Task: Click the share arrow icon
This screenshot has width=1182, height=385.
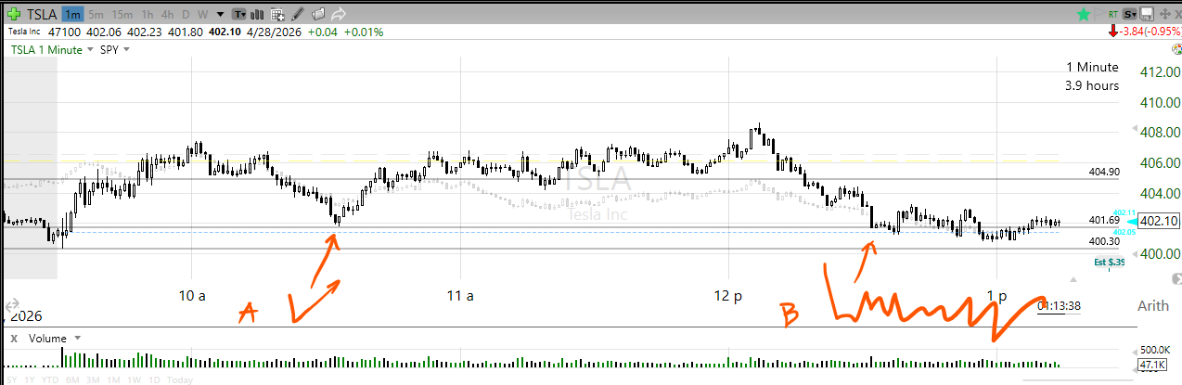Action: (339, 14)
